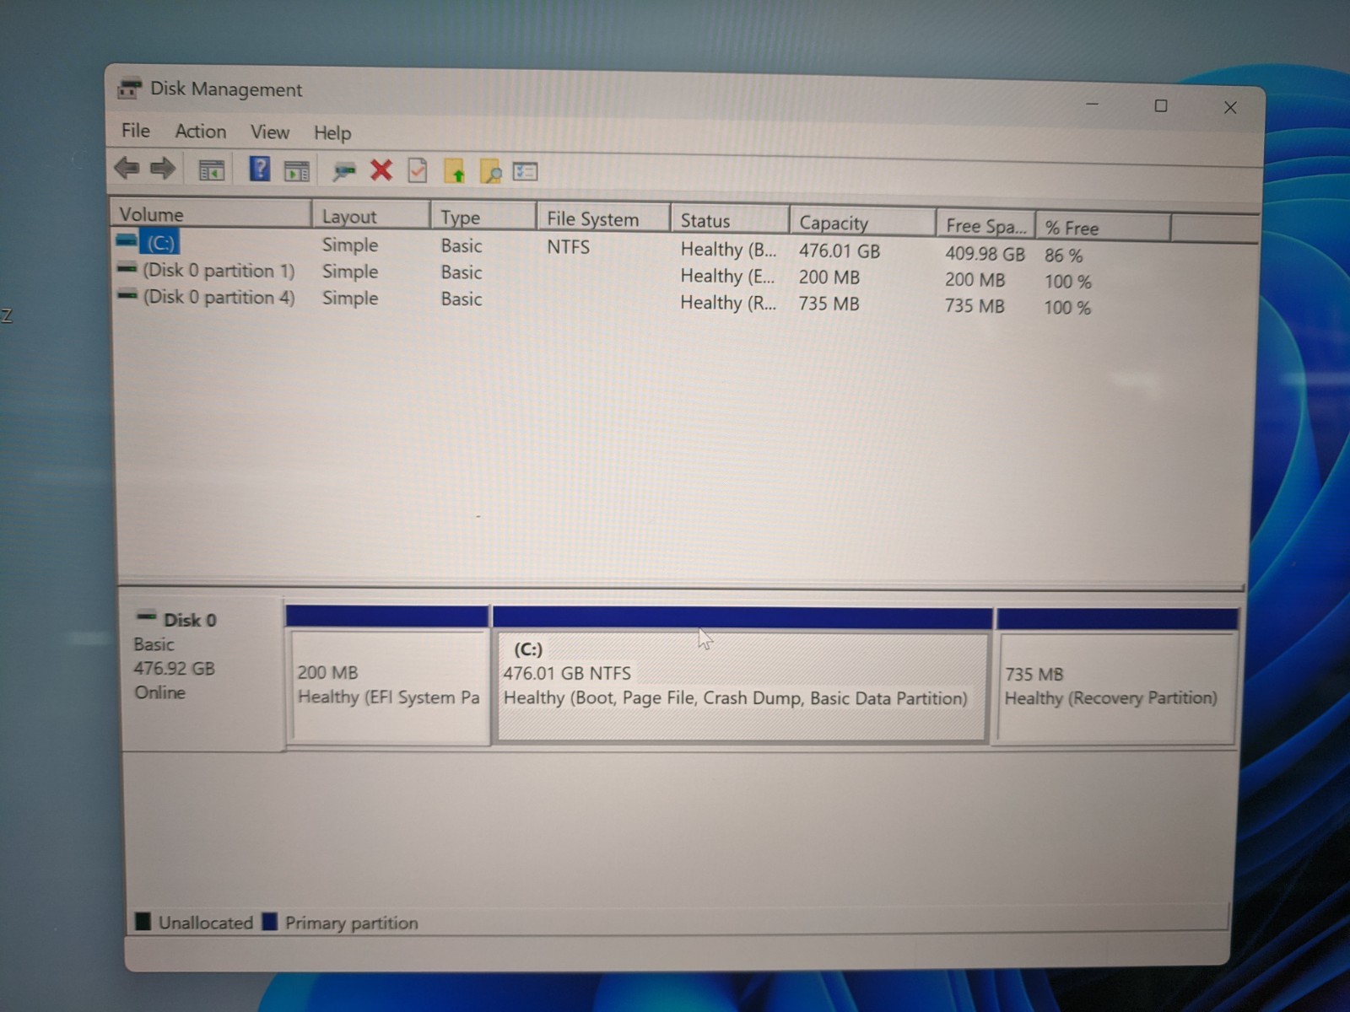Click the 409.98 GB free space cell
1350x1012 pixels.
click(985, 254)
